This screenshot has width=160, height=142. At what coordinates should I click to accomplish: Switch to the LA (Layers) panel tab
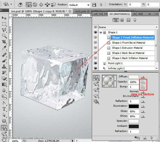click(95, 14)
